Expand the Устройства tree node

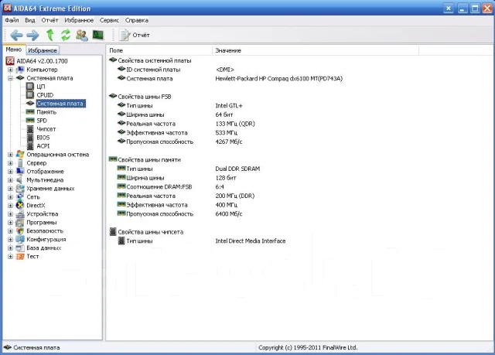pyautogui.click(x=10, y=214)
